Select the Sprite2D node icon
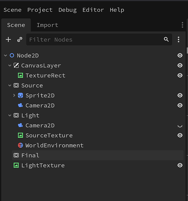 click(x=21, y=95)
